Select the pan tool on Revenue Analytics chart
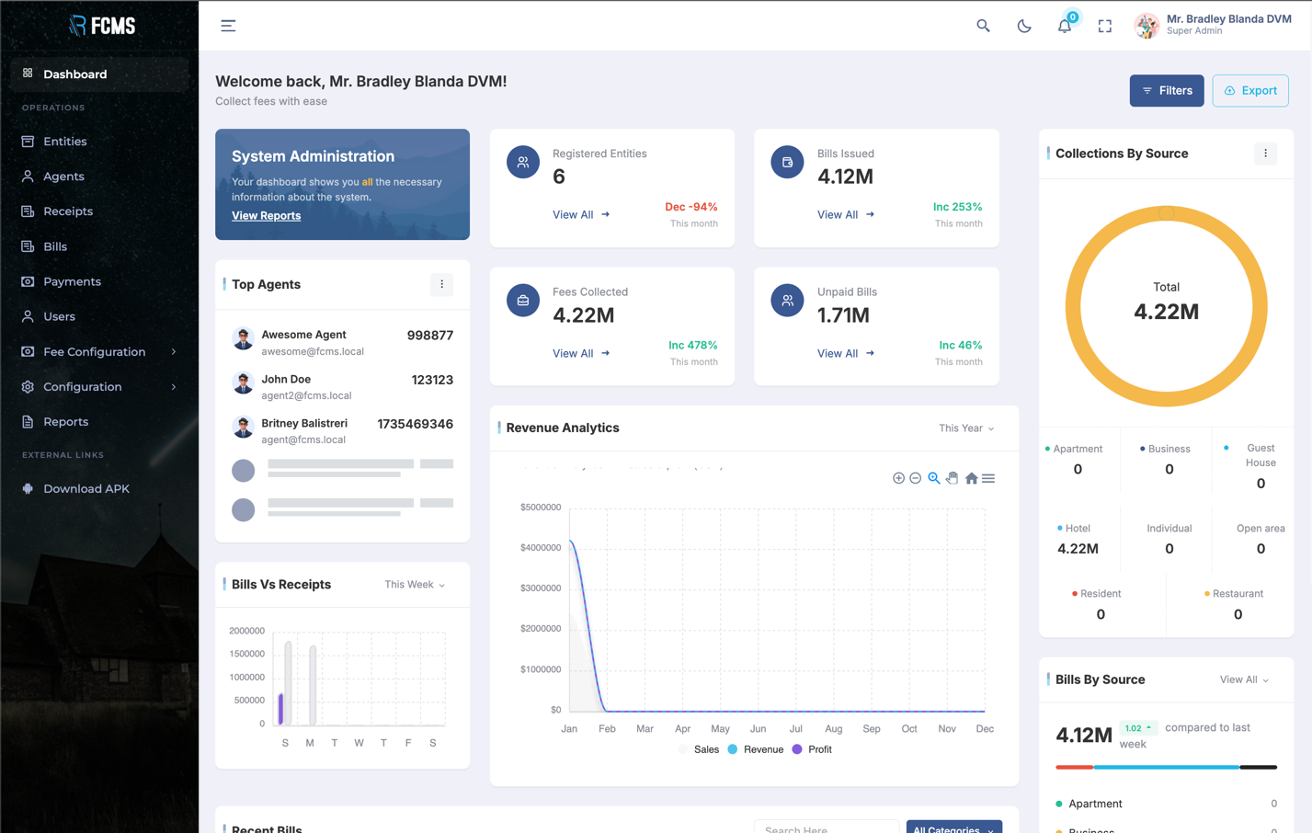The height and width of the screenshot is (833, 1312). [953, 478]
